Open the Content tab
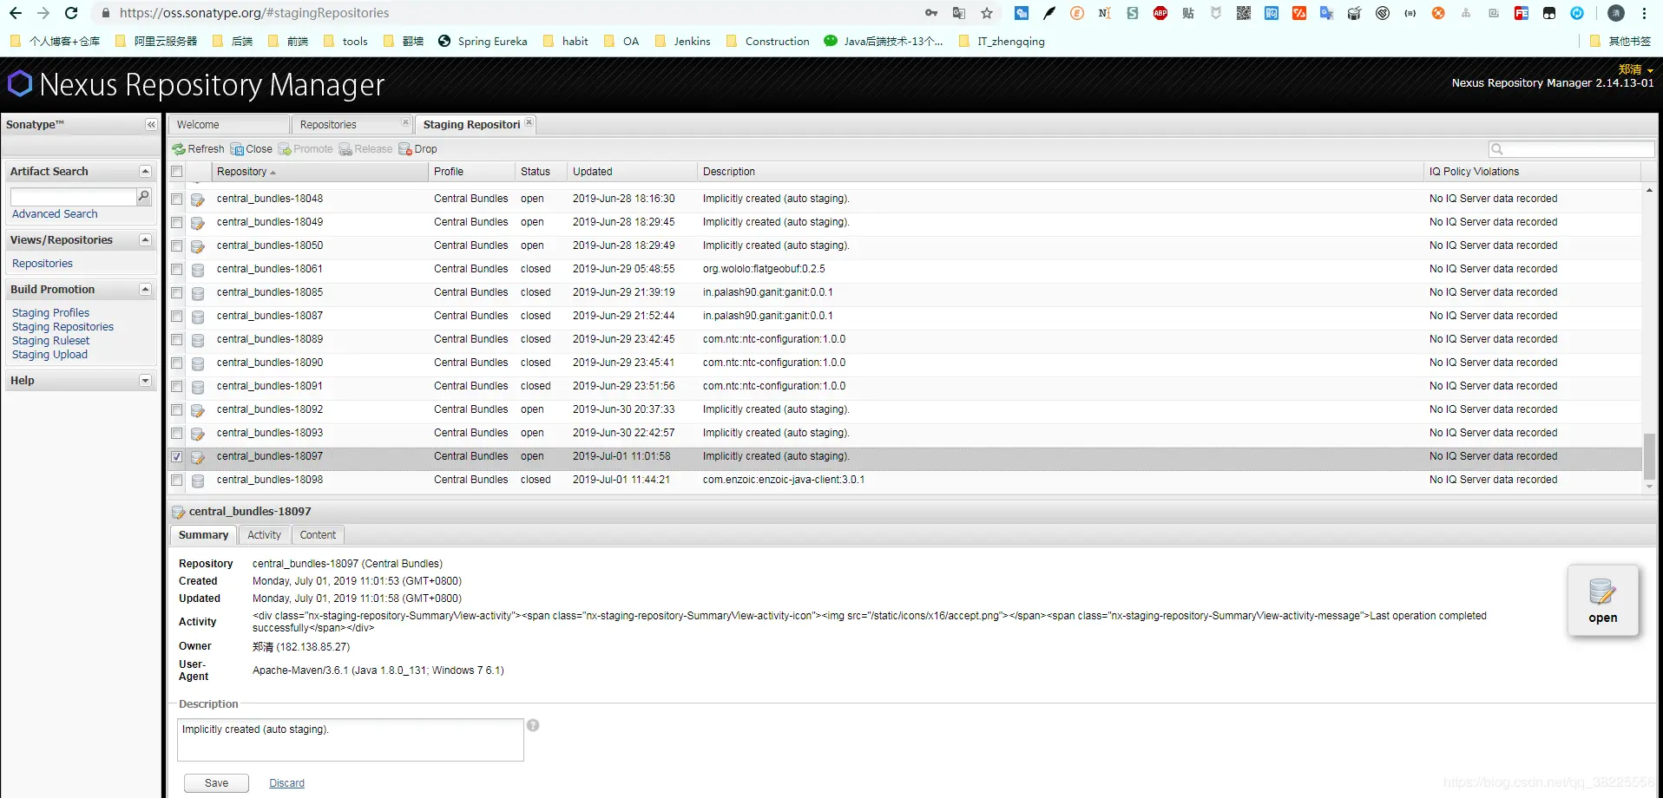Viewport: 1663px width, 798px height. pos(319,535)
